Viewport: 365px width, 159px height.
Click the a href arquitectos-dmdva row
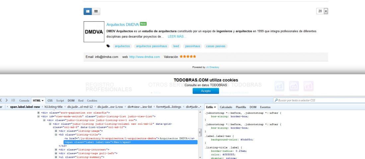(130, 138)
